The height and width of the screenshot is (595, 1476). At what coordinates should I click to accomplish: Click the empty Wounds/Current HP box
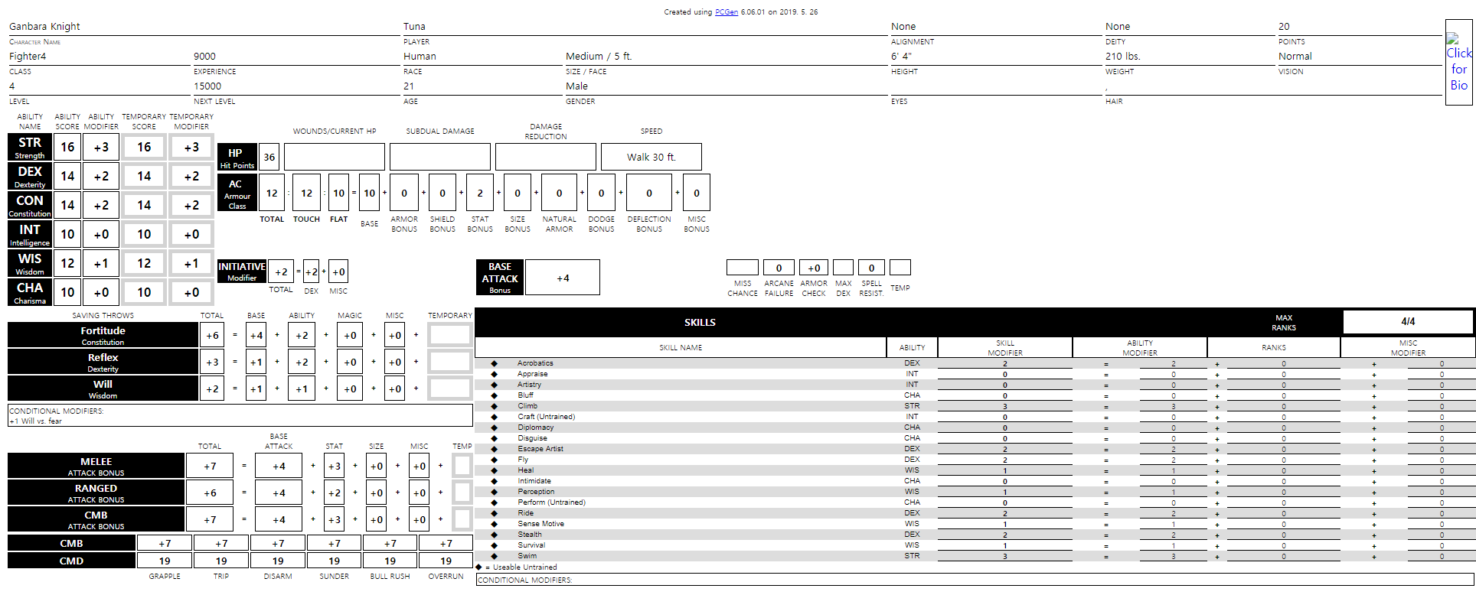point(334,157)
